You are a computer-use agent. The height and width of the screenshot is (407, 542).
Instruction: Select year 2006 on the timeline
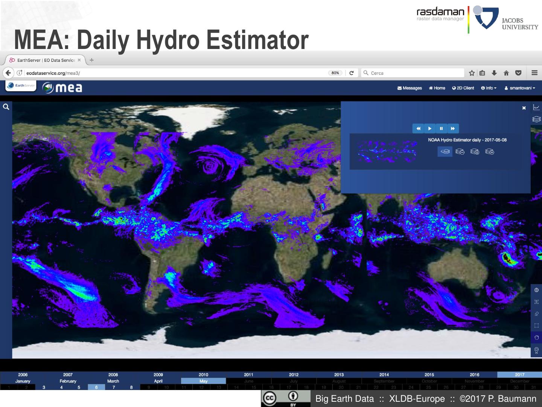coord(23,375)
